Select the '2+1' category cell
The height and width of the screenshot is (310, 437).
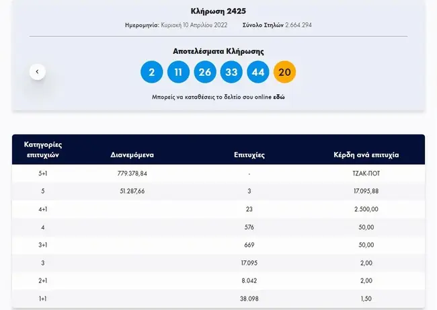(x=43, y=280)
